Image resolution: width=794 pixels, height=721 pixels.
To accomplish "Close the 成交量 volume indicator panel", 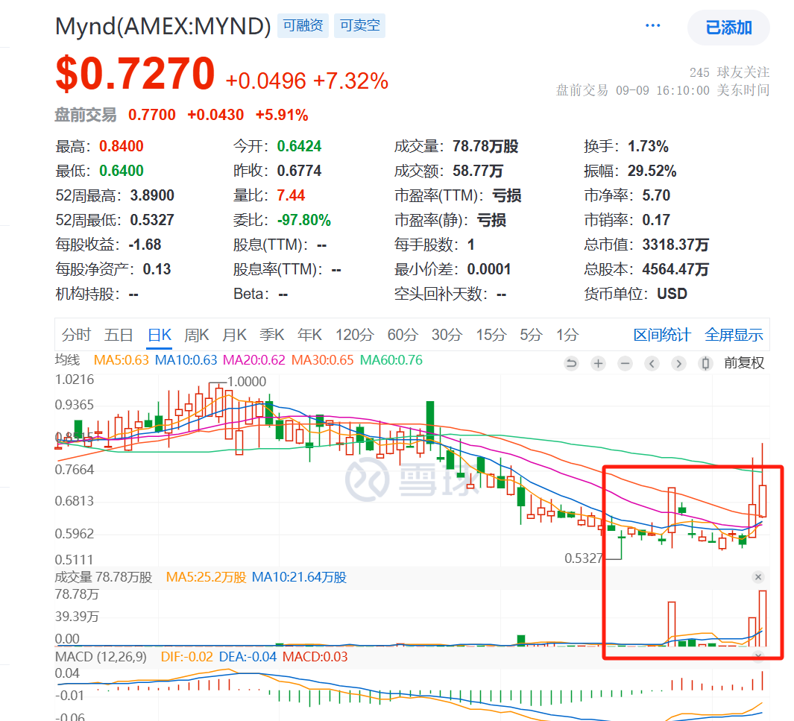I will coord(758,577).
